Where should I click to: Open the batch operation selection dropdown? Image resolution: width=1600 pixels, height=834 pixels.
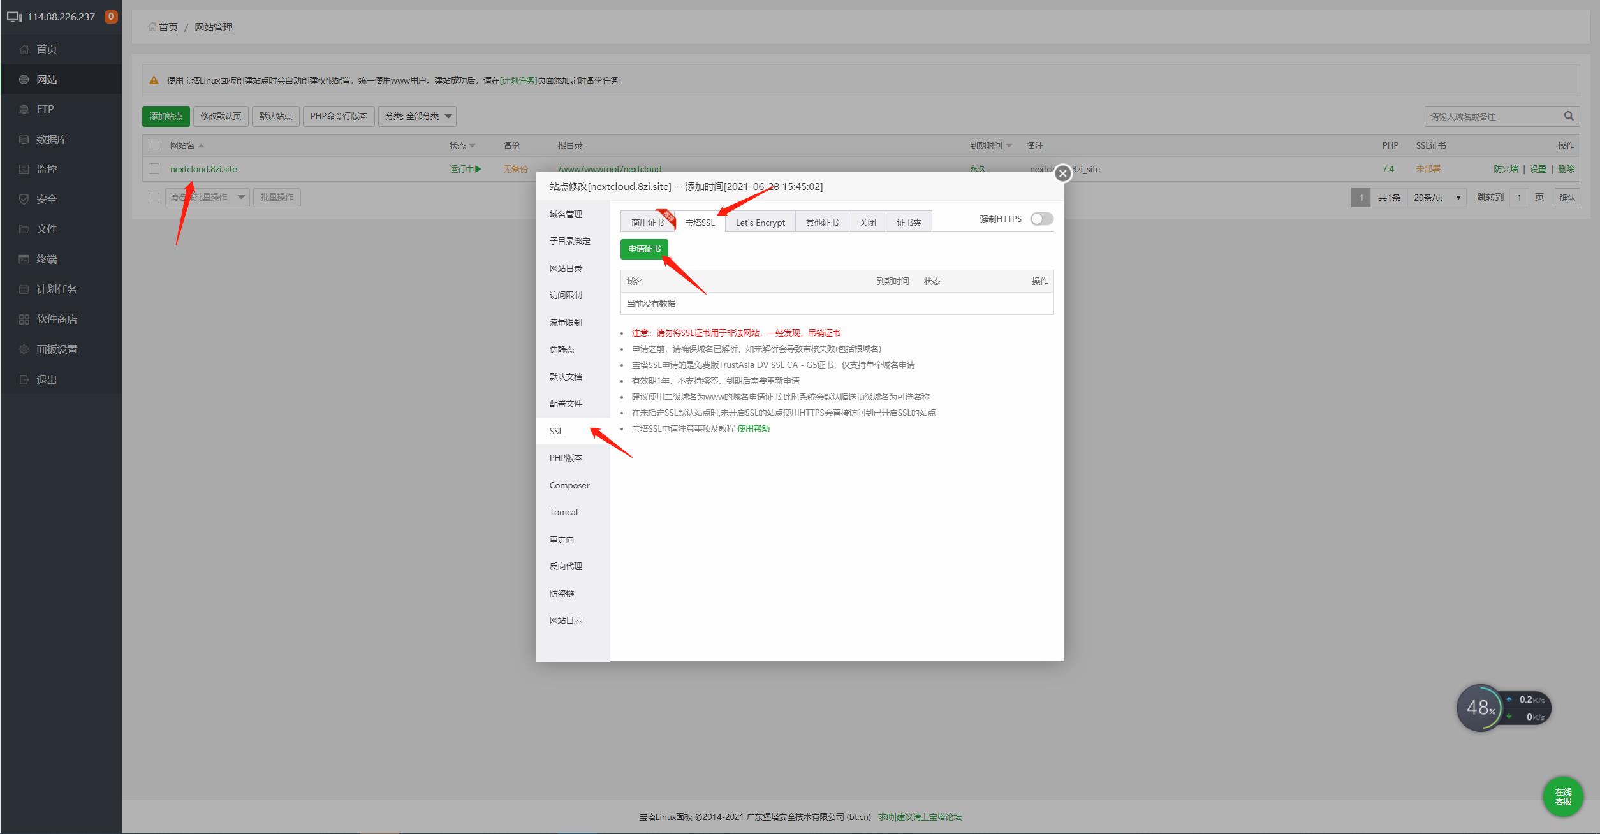coord(207,198)
